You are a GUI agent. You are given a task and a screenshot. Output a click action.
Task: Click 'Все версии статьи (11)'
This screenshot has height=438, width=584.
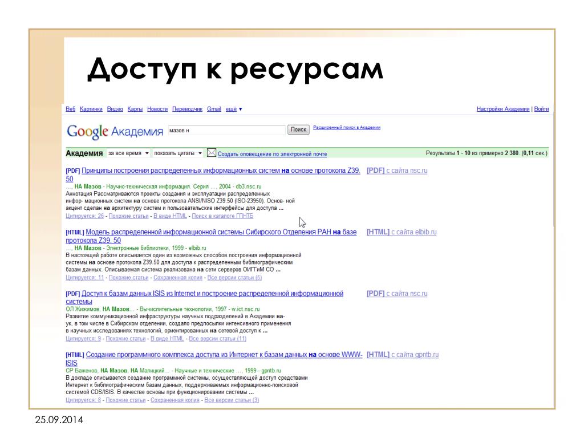click(x=217, y=339)
